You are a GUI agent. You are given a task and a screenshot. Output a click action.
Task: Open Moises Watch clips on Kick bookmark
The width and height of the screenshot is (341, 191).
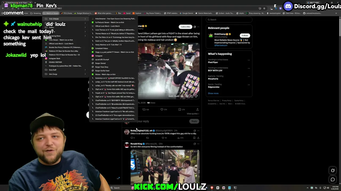(113, 74)
